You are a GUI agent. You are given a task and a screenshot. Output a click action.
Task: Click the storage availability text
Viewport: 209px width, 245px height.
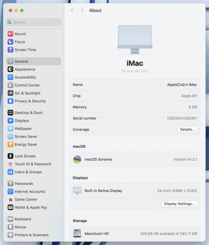point(169,233)
